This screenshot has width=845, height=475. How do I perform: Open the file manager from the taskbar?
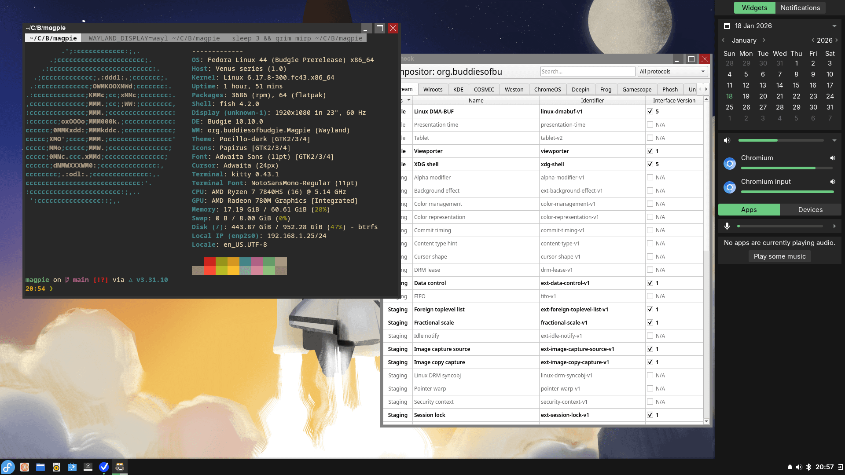coord(40,467)
